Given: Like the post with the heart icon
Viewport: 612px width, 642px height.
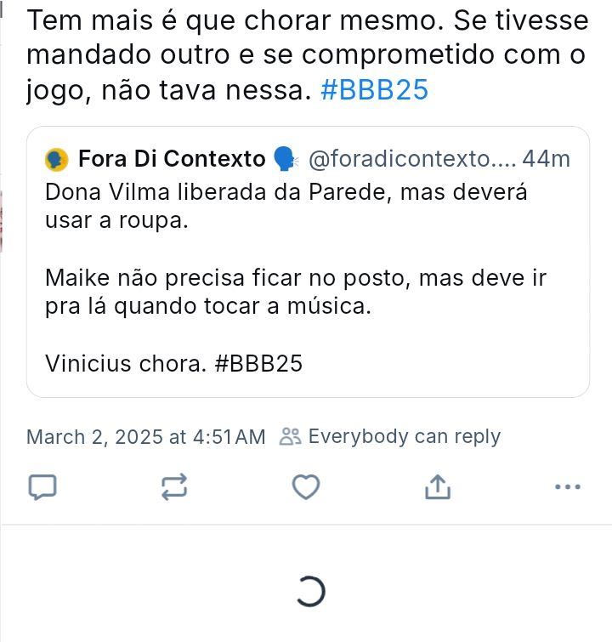Looking at the screenshot, I should click(306, 486).
